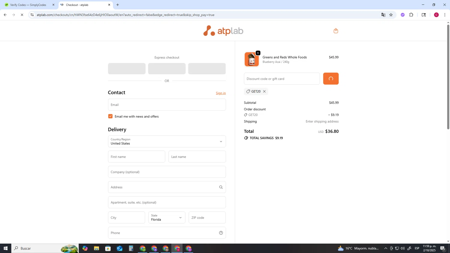Bookmark this page with the star icon
The image size is (450, 253).
click(391, 15)
